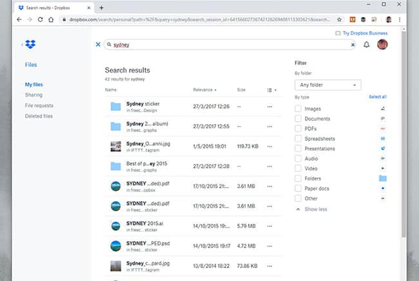Image resolution: width=419 pixels, height=281 pixels.
Task: Click Try Dropbox Business link
Action: 364,33
